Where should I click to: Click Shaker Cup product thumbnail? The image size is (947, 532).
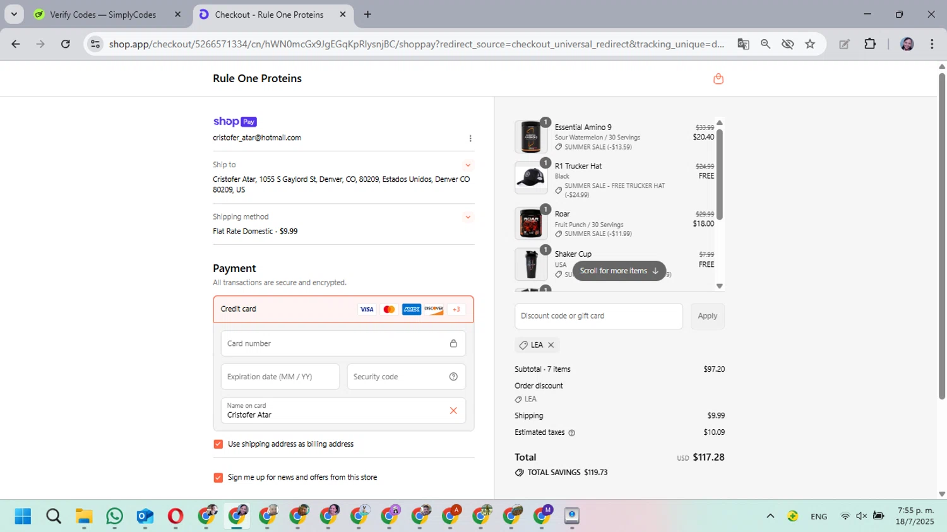pyautogui.click(x=531, y=264)
